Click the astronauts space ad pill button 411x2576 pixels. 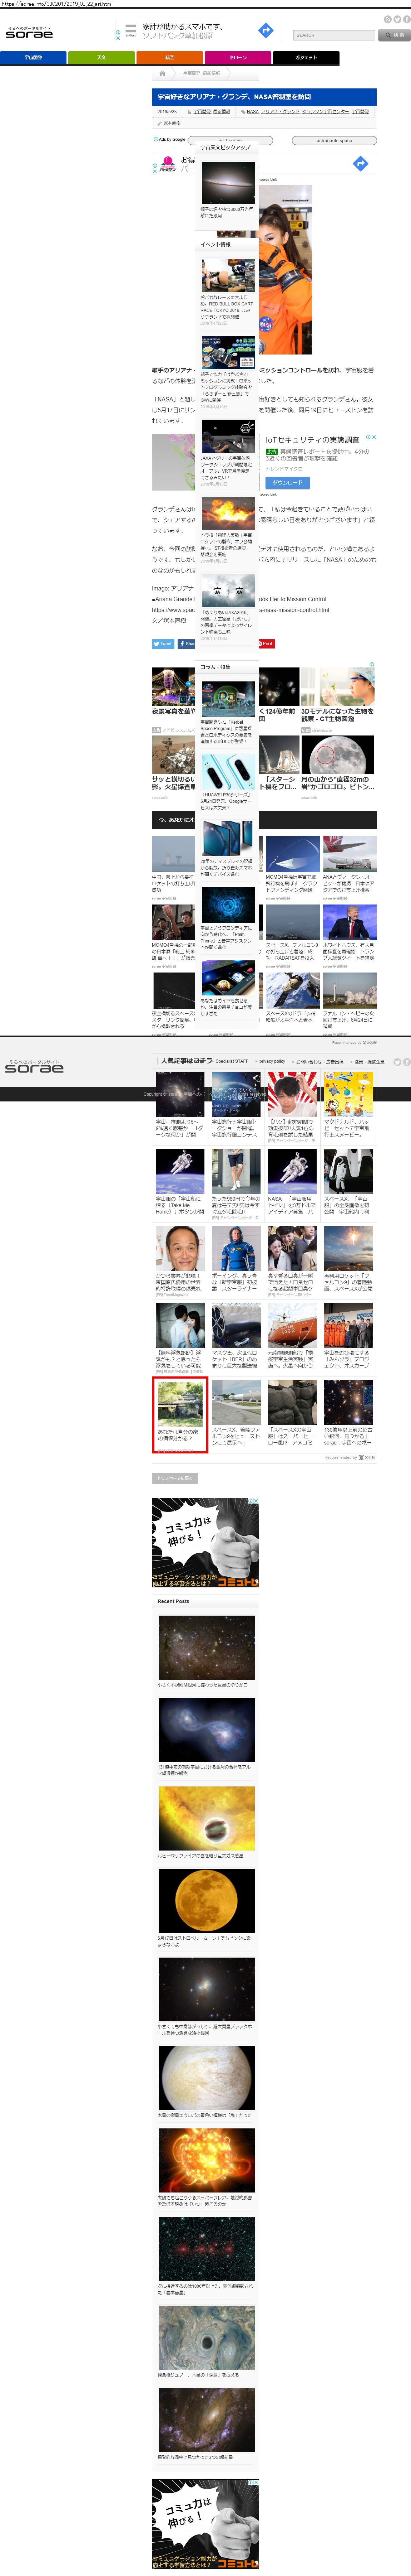pos(334,141)
